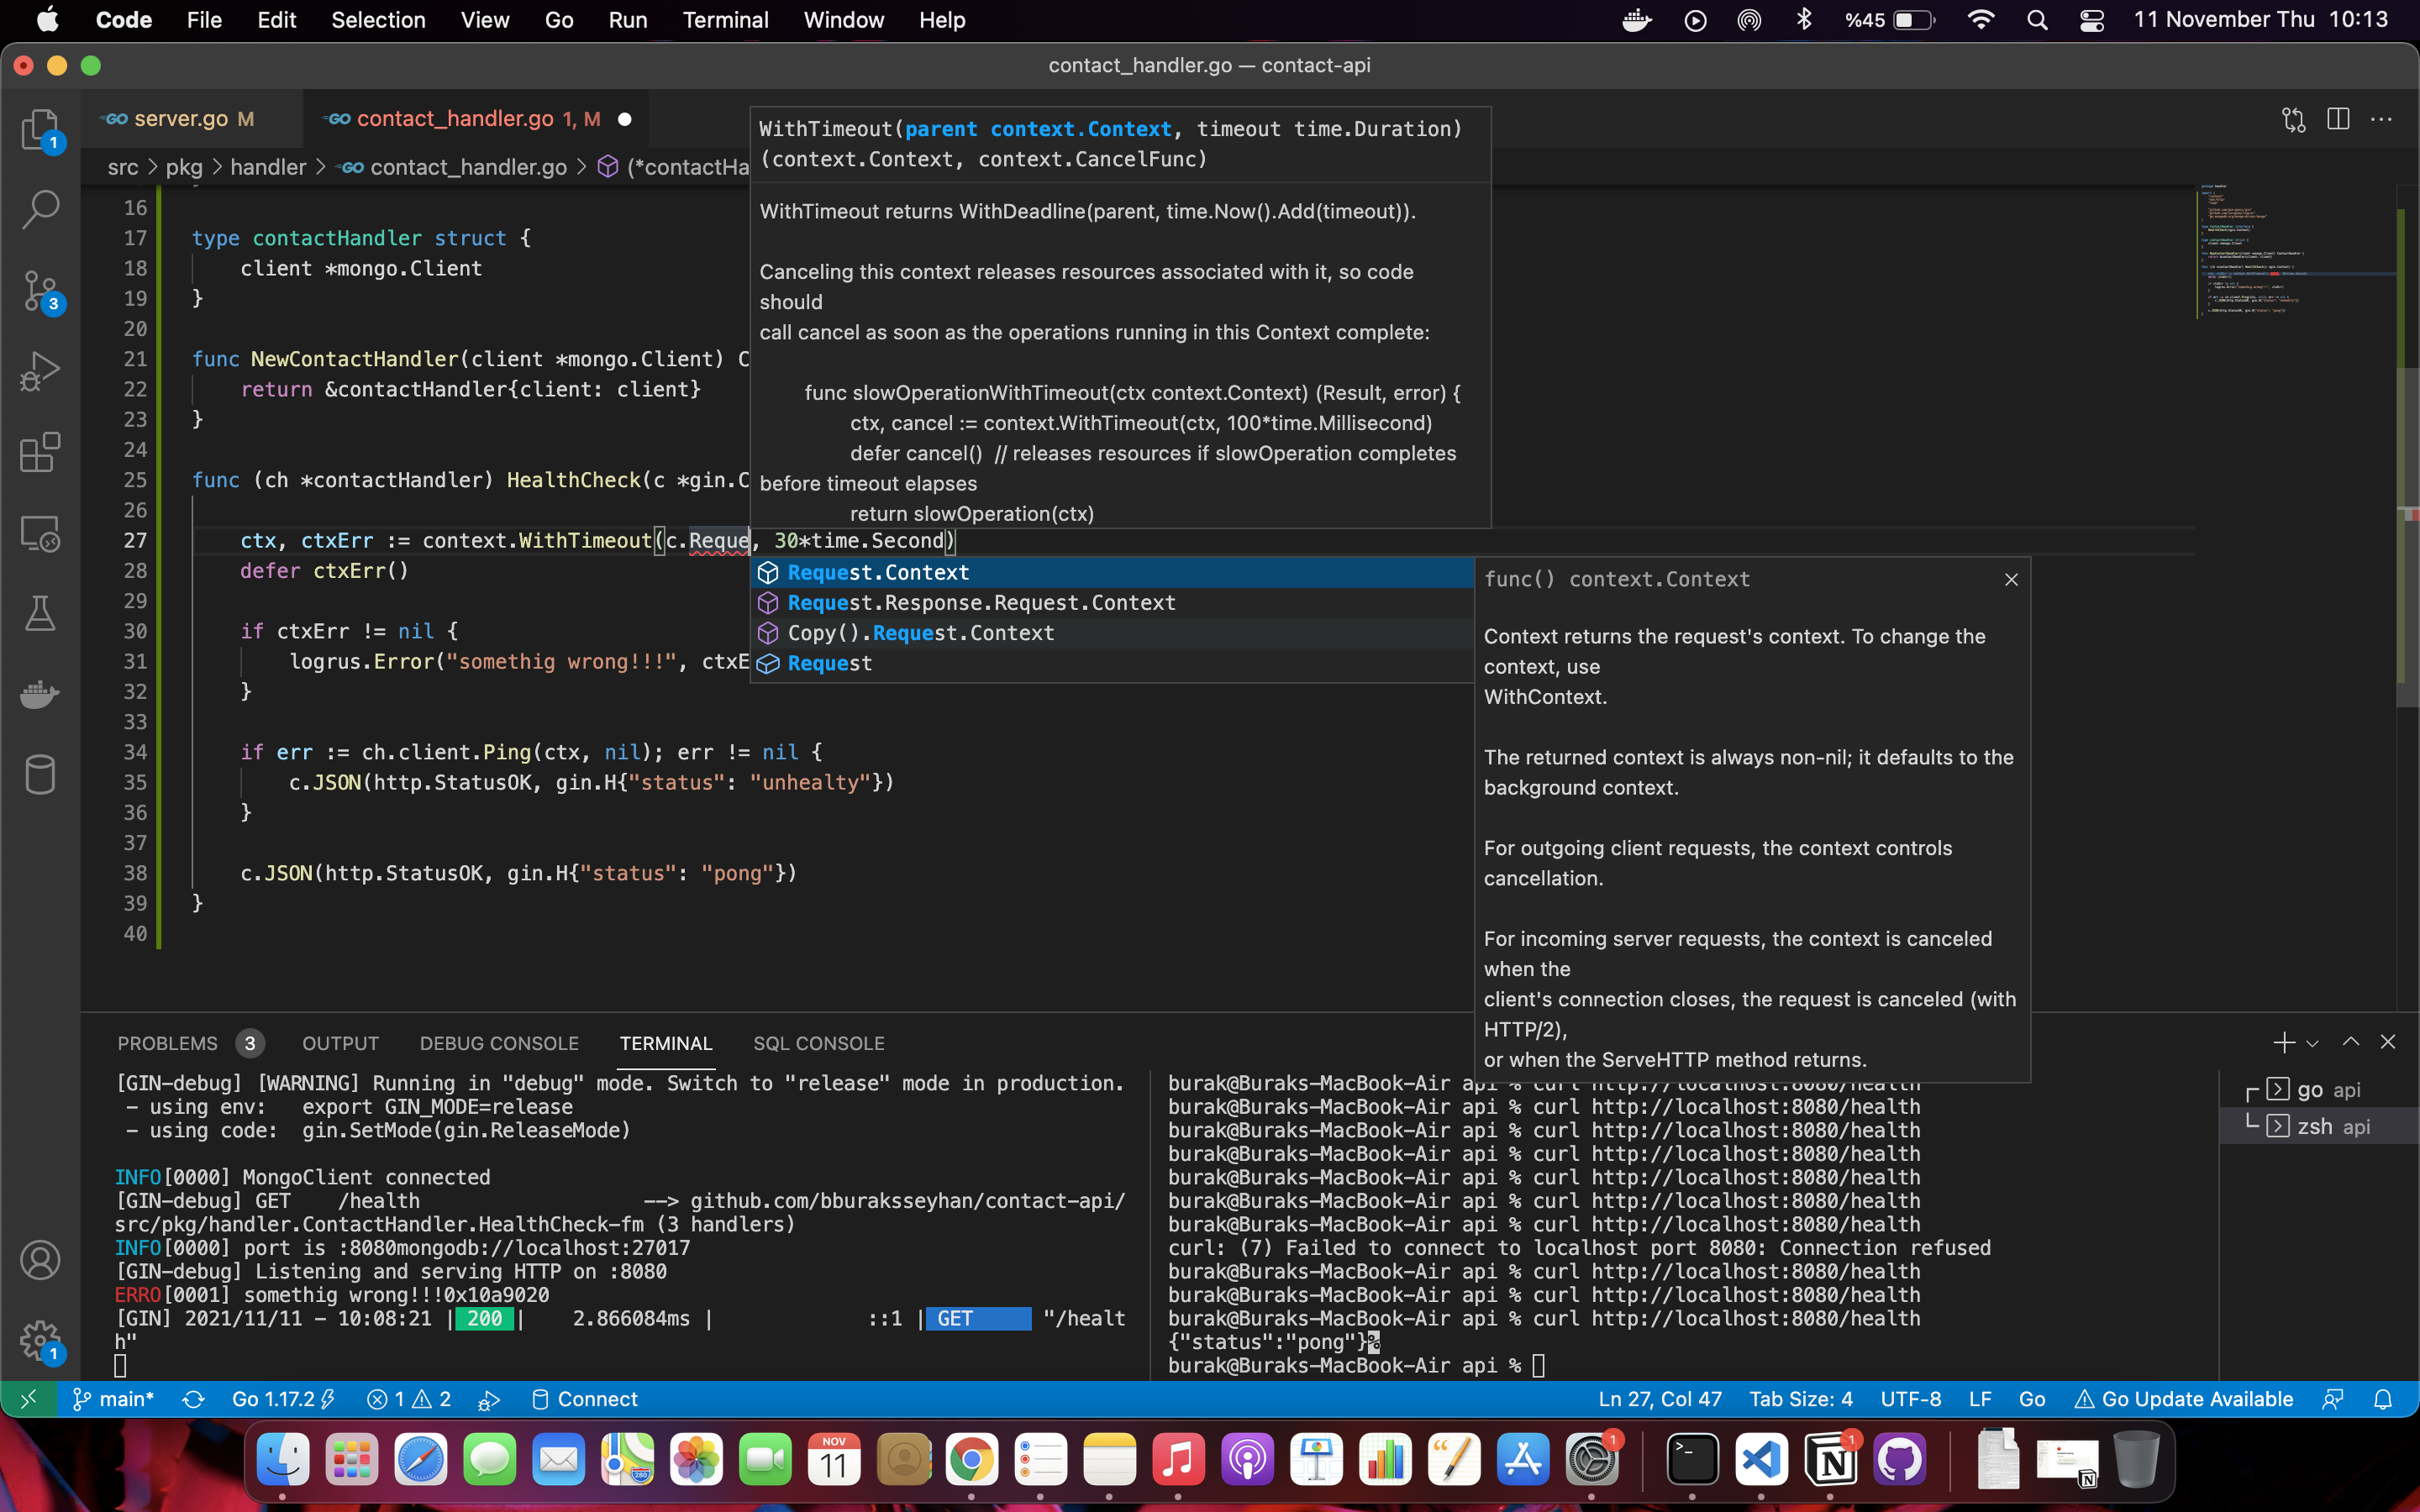
Task: Open the Search view in sidebar
Action: pos(40,209)
